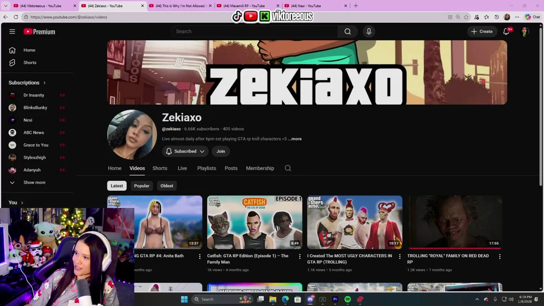The image size is (544, 306).
Task: Select the Latest filter chip
Action: pyautogui.click(x=117, y=186)
